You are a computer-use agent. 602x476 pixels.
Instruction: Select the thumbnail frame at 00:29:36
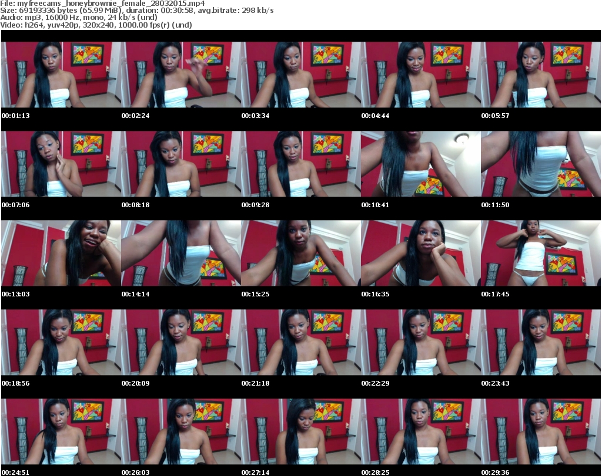(x=541, y=431)
